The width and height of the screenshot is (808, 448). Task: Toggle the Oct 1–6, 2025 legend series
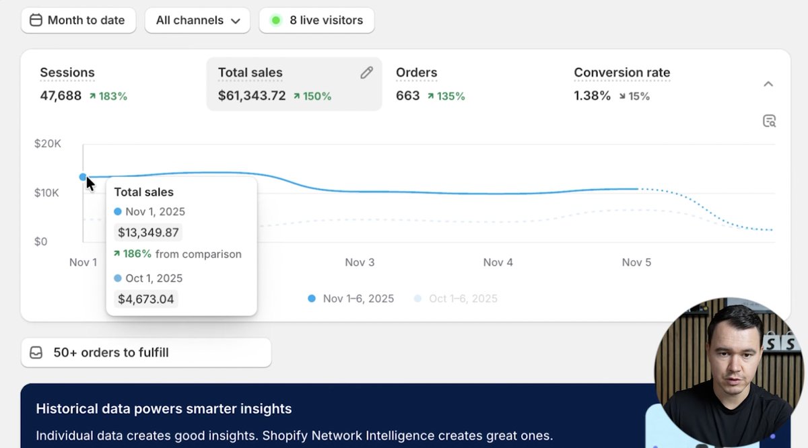456,299
